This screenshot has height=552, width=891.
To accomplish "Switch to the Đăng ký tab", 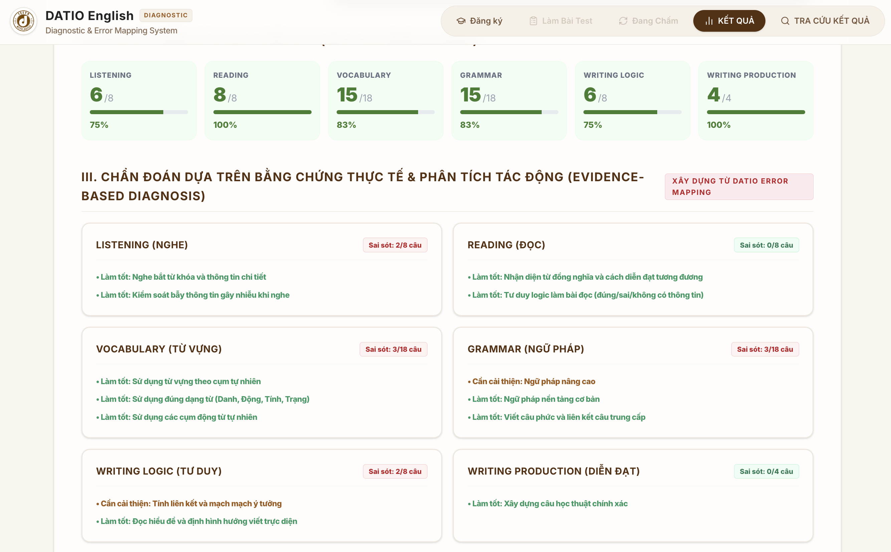I will [479, 21].
